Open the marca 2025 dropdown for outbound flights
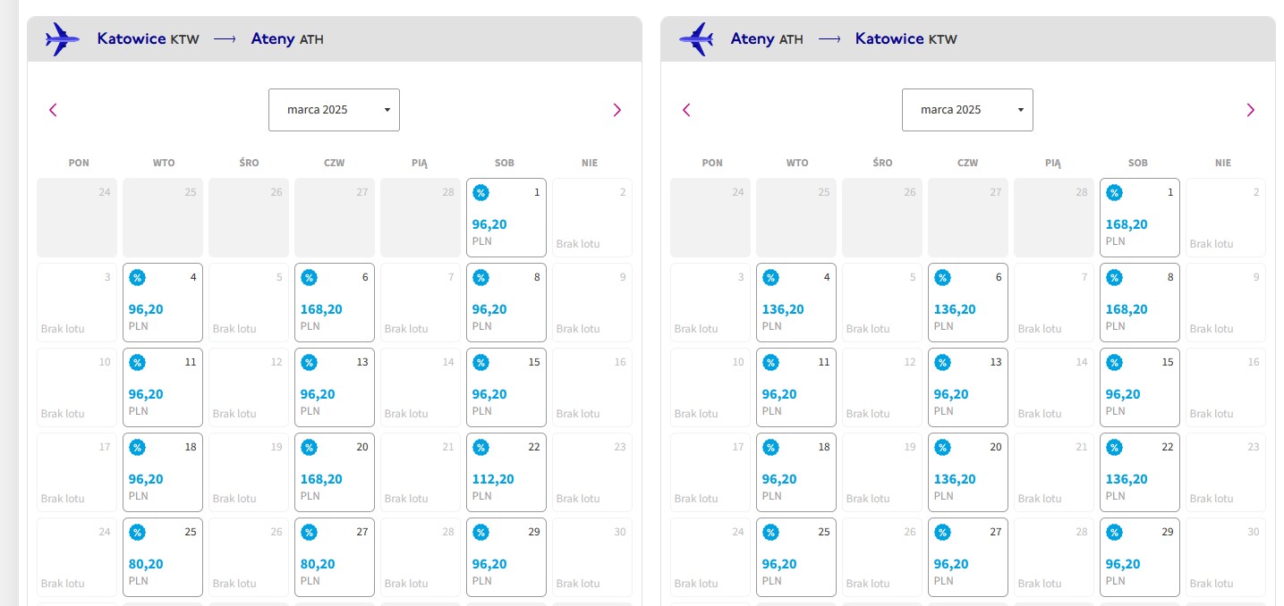Viewport: 1284px width, 606px height. click(334, 110)
